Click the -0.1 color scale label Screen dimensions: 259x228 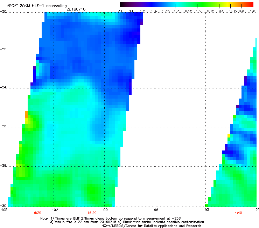coord(220,11)
